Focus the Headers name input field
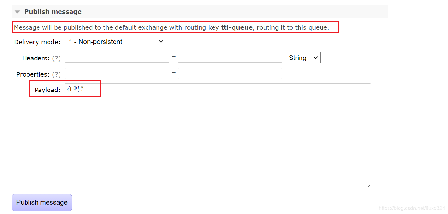448x214 pixels. (117, 57)
